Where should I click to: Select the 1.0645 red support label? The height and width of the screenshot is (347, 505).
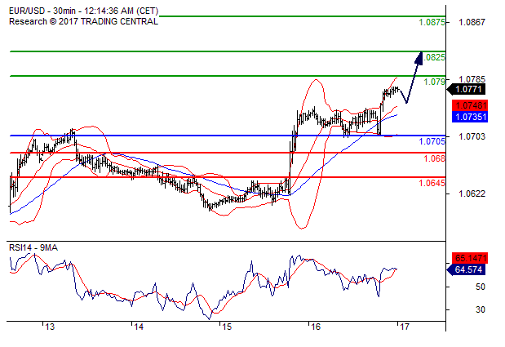coord(432,183)
